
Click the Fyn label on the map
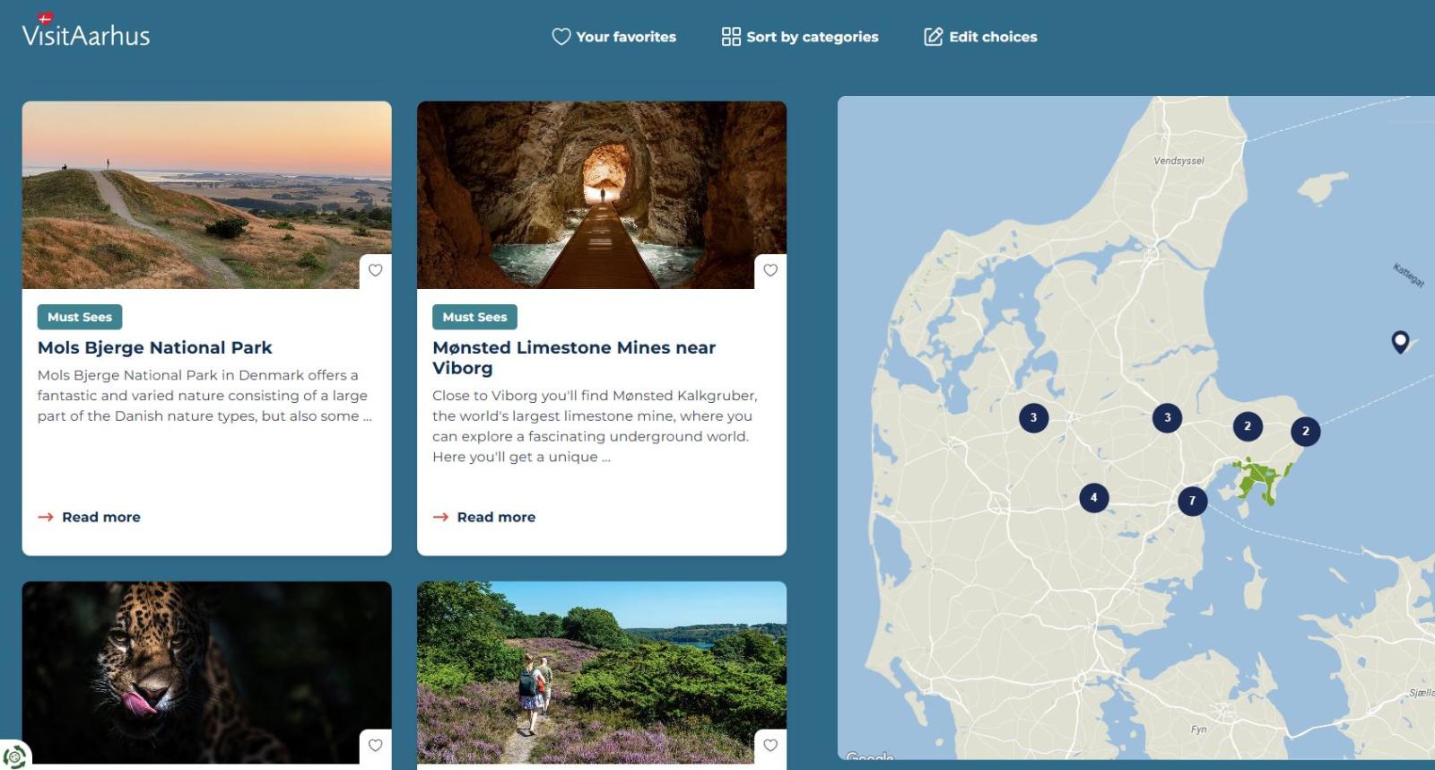tap(1198, 730)
